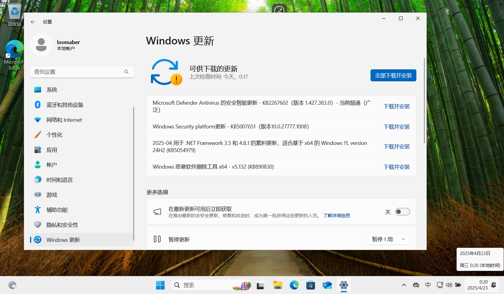Click the Settings page vertical scrollbar
The image size is (504, 294).
(424, 100)
